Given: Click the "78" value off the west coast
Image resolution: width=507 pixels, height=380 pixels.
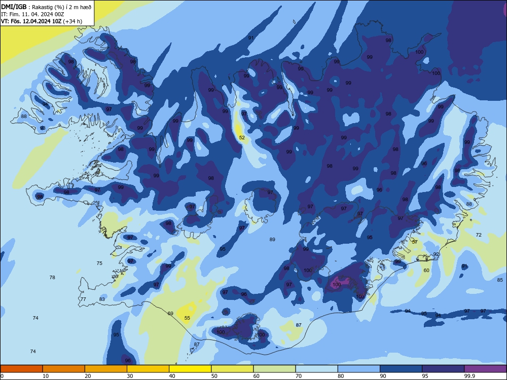Looking at the screenshot, I should coord(52,277).
